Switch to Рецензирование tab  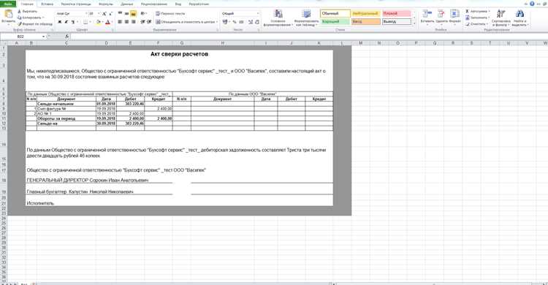[x=154, y=4]
